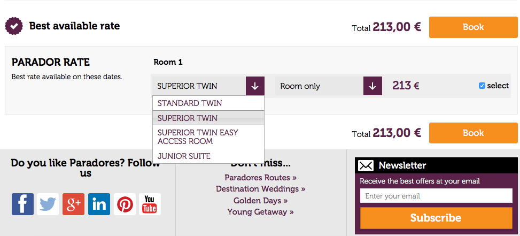The image size is (520, 236).
Task: Toggle the Room 1 select checkbox
Action: 482,86
